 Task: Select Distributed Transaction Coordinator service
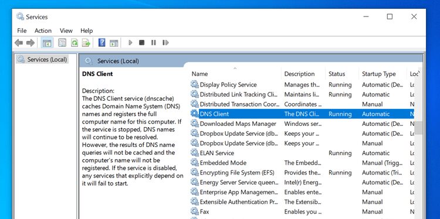tap(239, 104)
